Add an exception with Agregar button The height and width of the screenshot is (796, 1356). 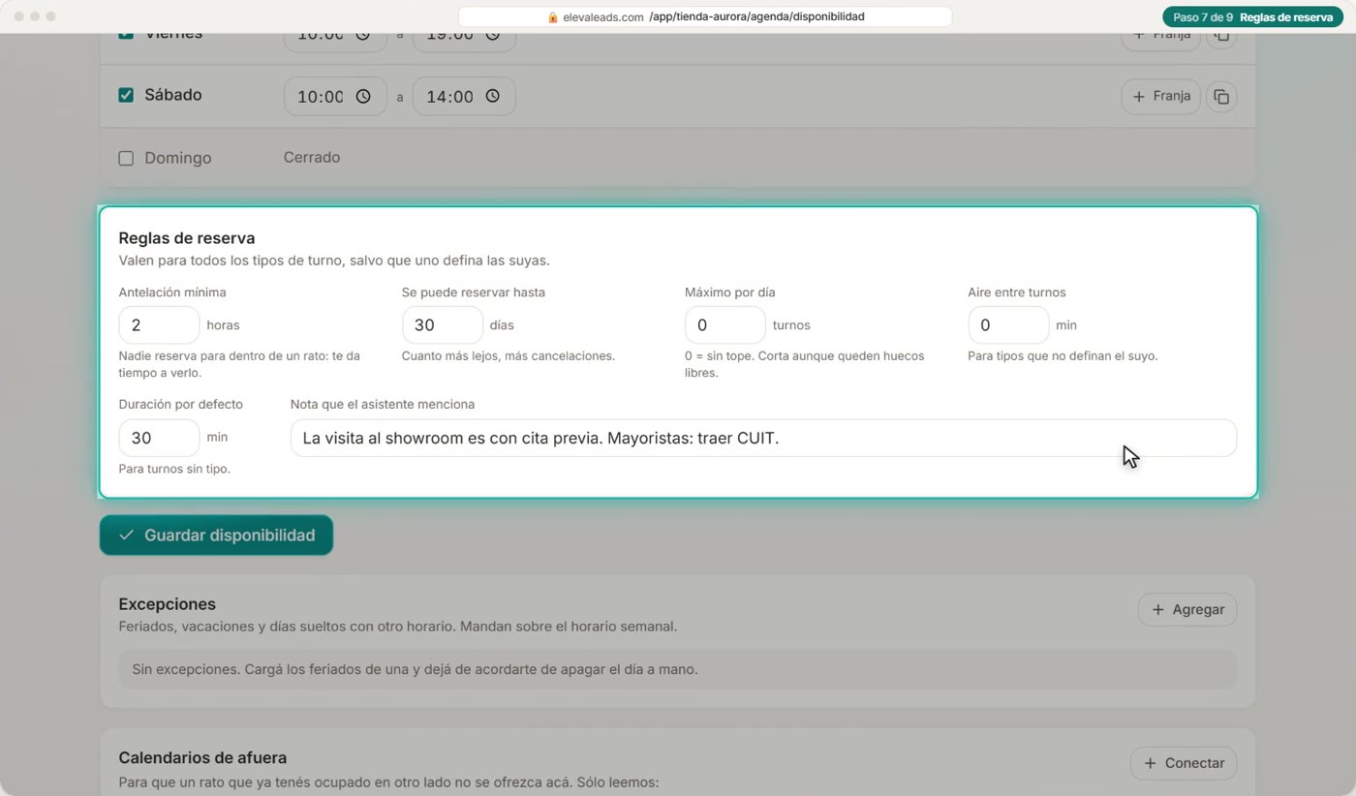pyautogui.click(x=1187, y=609)
